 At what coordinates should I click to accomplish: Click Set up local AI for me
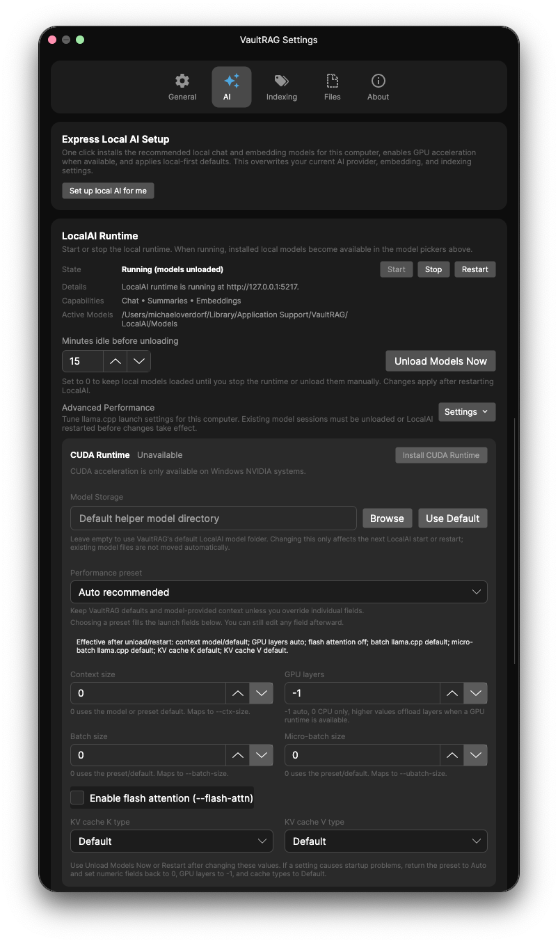pyautogui.click(x=108, y=191)
